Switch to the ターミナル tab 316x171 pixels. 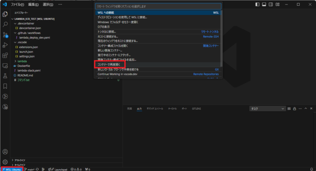(x=172, y=109)
